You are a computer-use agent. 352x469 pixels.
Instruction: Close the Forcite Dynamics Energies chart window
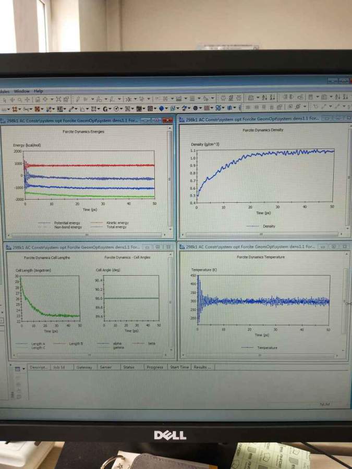(x=167, y=120)
